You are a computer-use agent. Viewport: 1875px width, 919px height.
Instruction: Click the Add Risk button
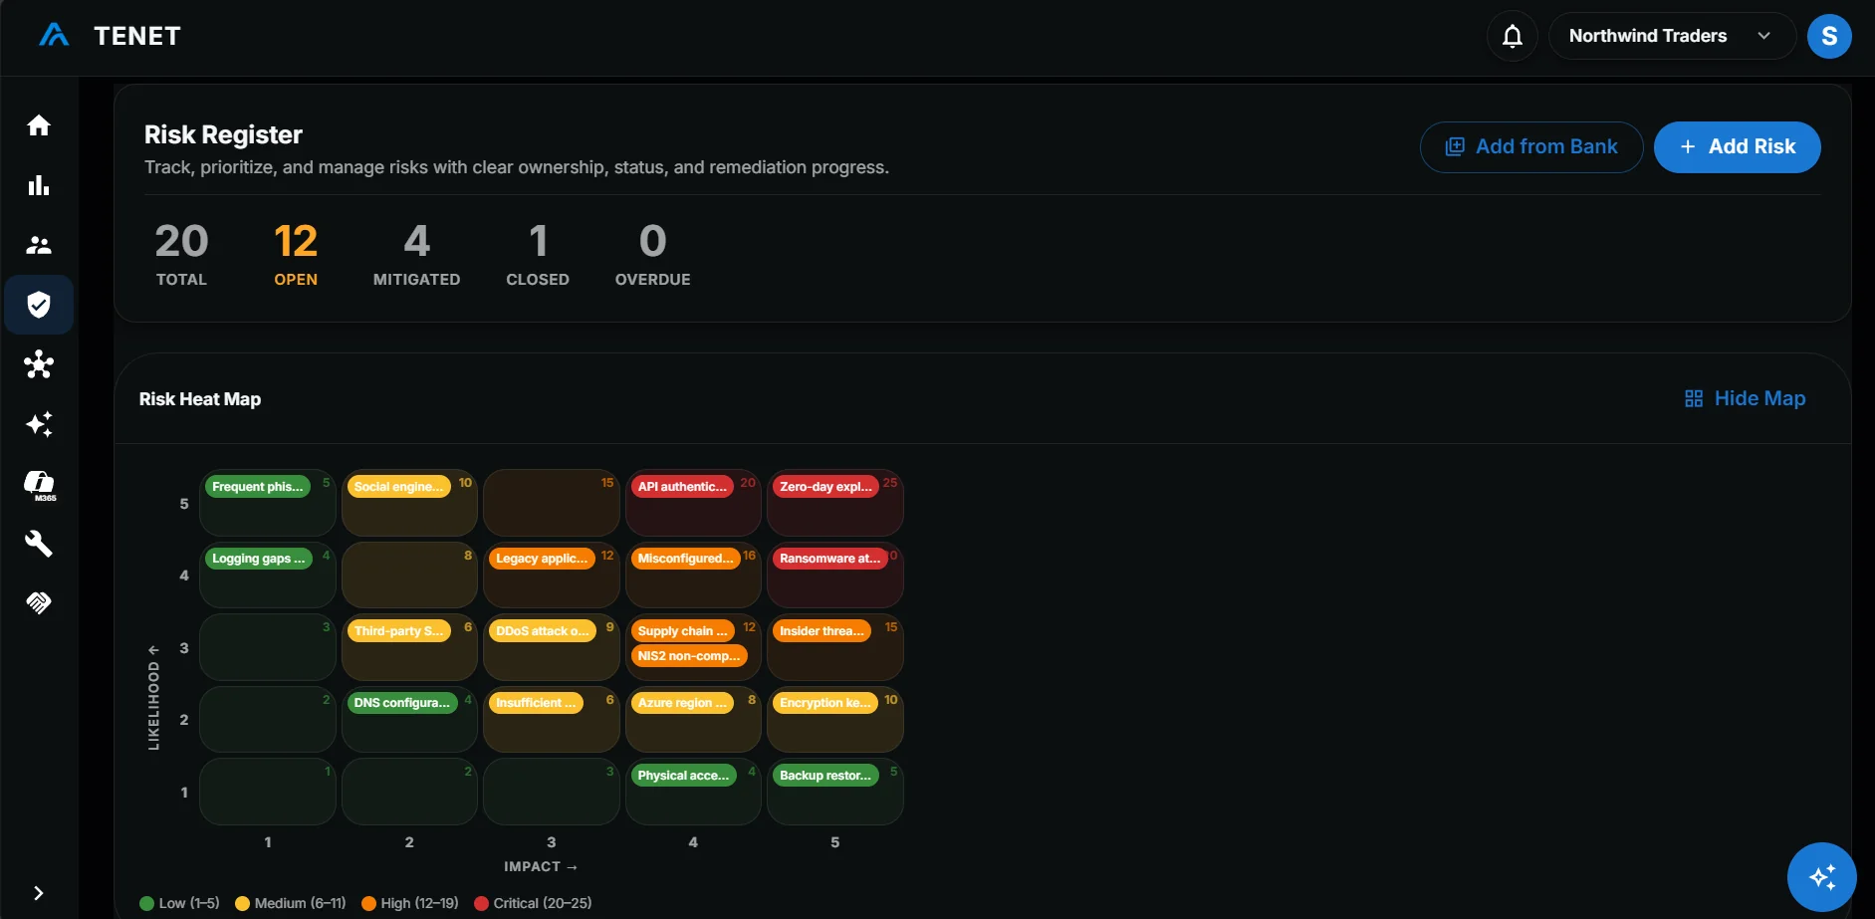(1737, 147)
